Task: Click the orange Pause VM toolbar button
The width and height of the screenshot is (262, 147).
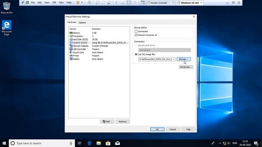Action: pyautogui.click(x=78, y=2)
